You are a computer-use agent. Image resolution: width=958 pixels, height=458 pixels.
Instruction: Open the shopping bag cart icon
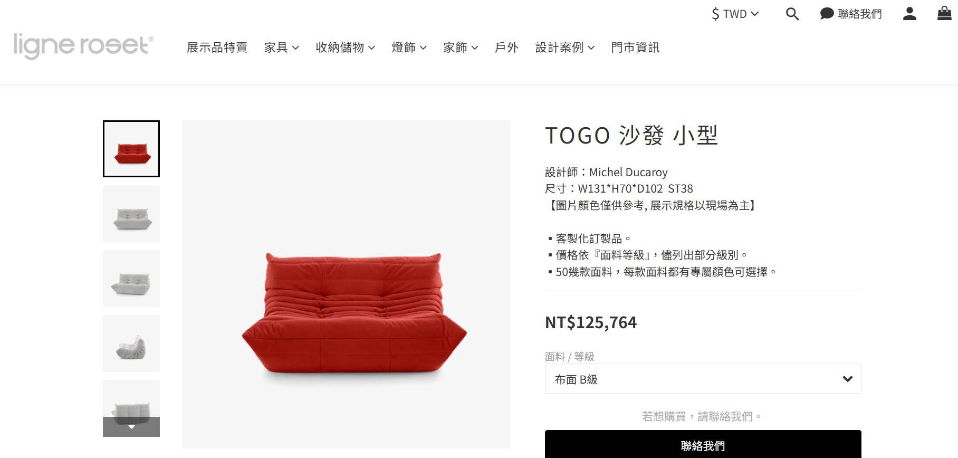pos(944,13)
